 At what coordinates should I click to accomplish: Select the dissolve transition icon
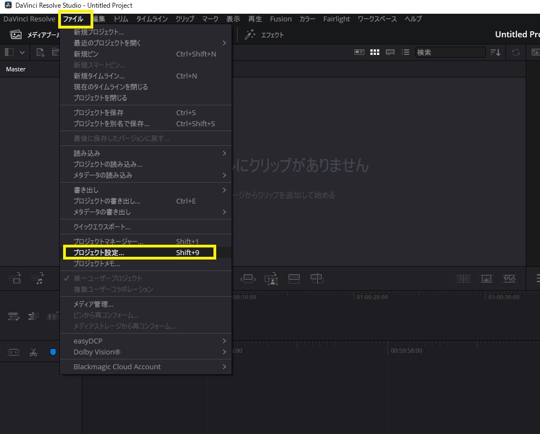pyautogui.click(x=486, y=279)
